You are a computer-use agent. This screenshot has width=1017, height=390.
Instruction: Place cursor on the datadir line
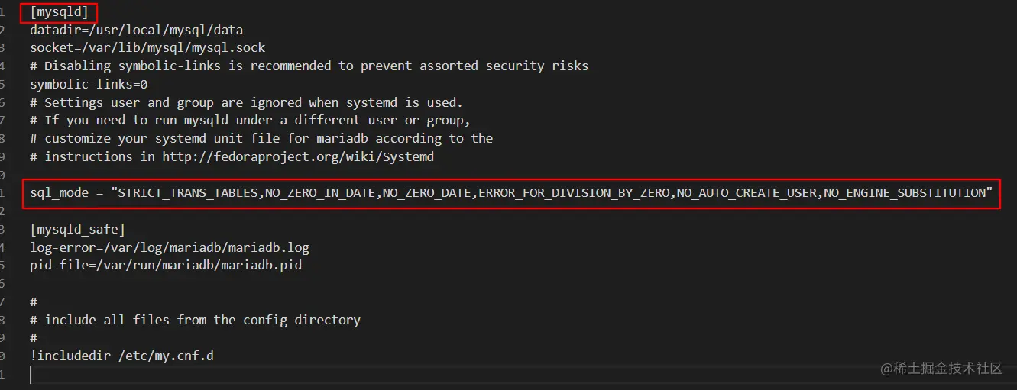click(x=136, y=31)
